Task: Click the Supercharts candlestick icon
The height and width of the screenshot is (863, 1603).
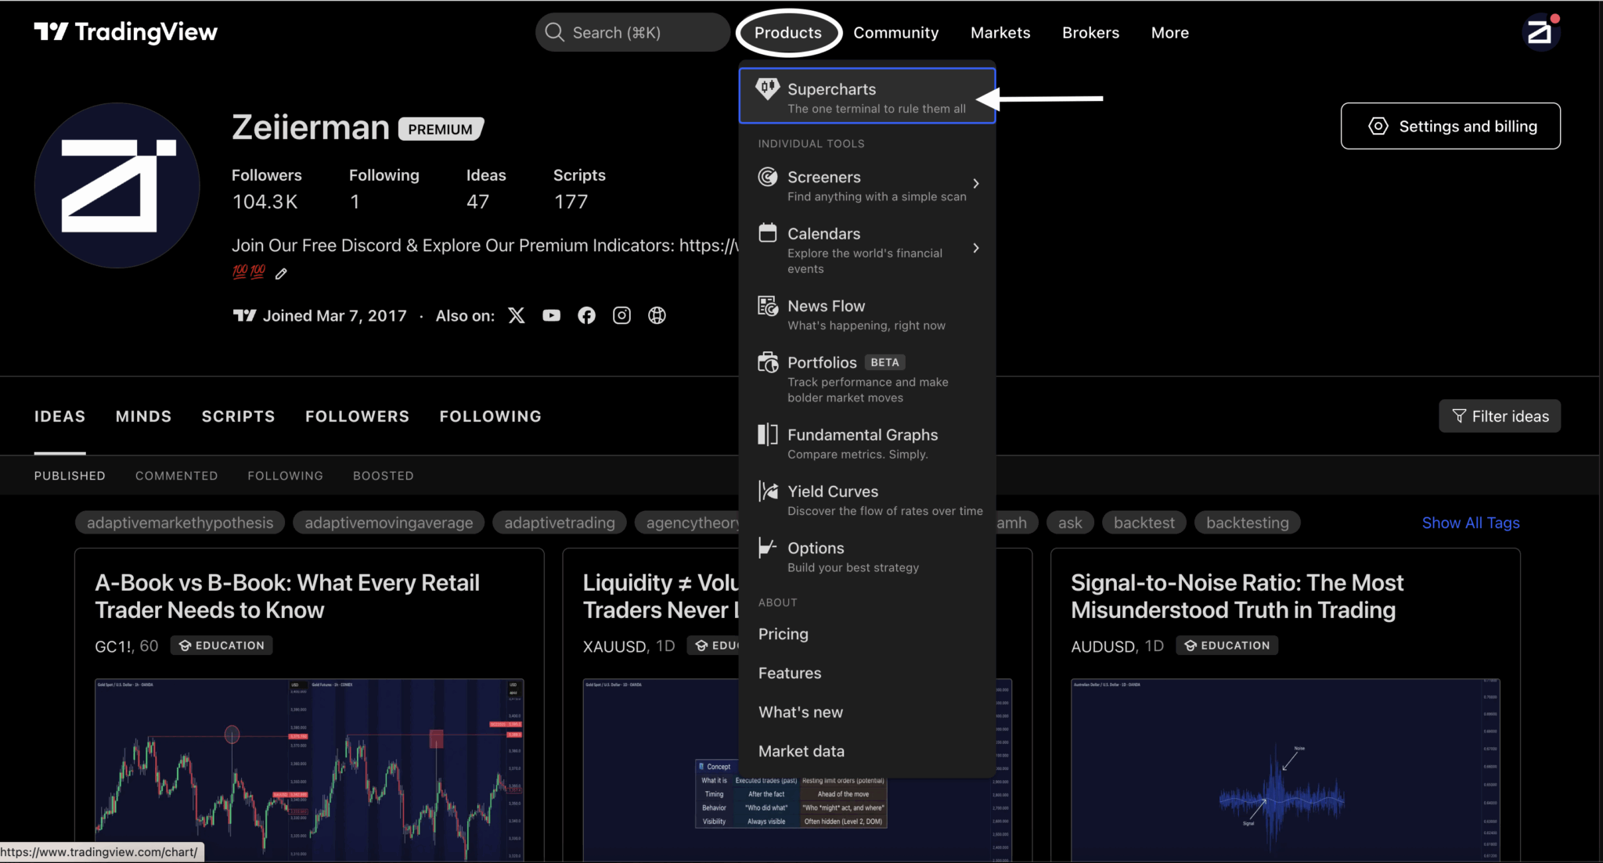Action: [767, 89]
